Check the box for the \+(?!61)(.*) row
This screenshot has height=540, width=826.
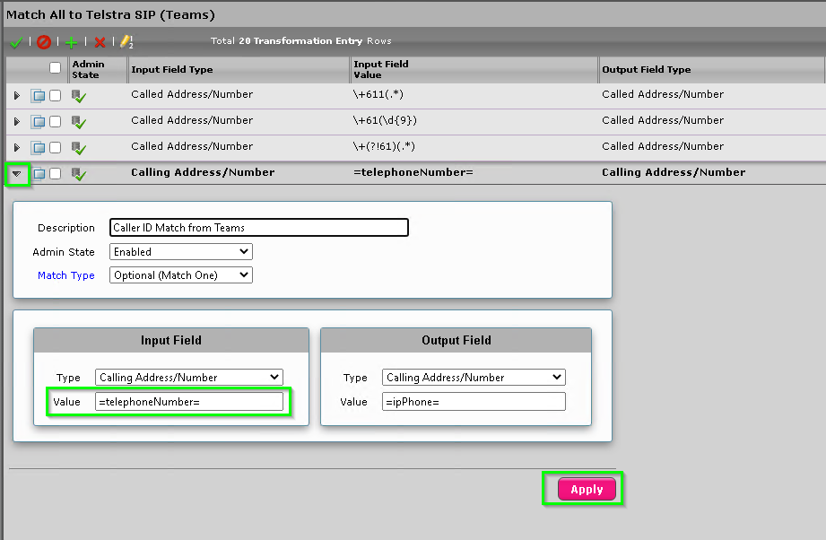(x=55, y=147)
